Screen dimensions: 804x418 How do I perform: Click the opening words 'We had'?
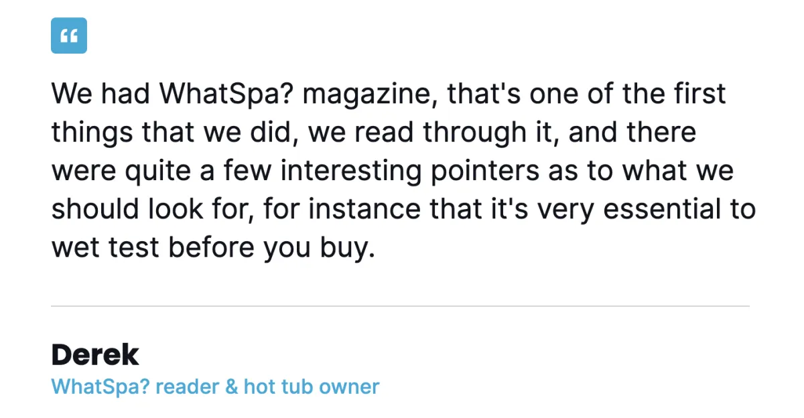[100, 94]
